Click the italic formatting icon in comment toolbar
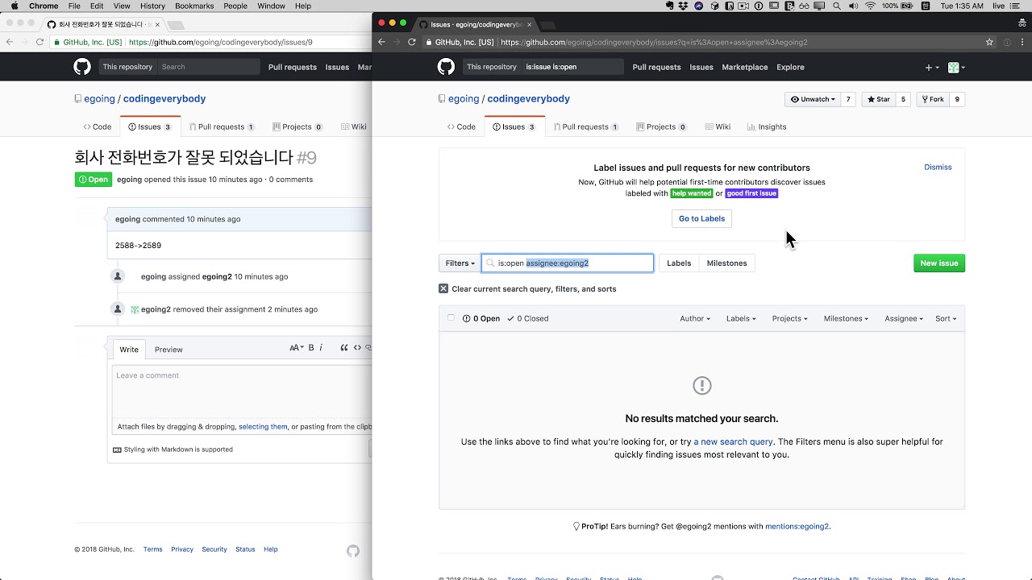Screen dimensions: 1032x580 pyautogui.click(x=321, y=348)
